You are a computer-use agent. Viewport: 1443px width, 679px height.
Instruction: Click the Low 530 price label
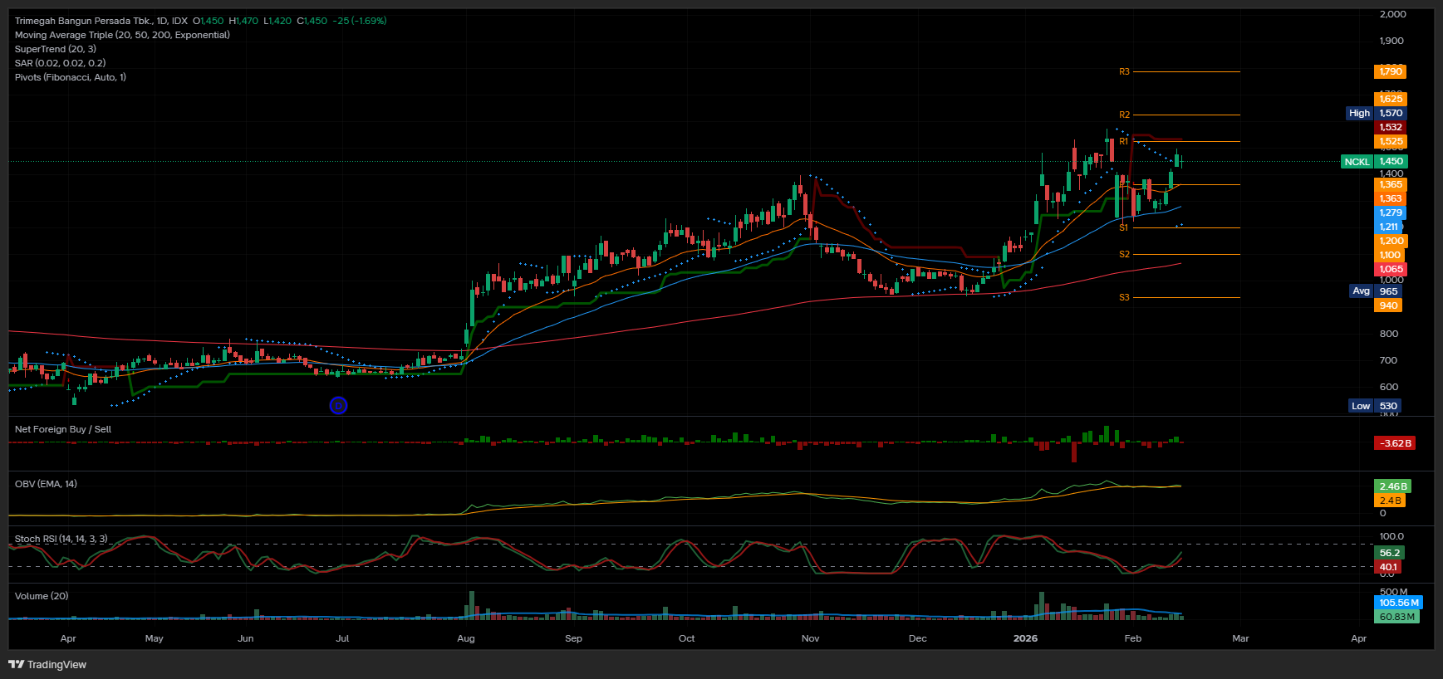coord(1374,406)
